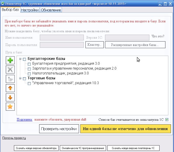Check Бухгалтерия предприятия, редакция 3.0 checkbox
This screenshot has width=174, height=152.
(29, 64)
